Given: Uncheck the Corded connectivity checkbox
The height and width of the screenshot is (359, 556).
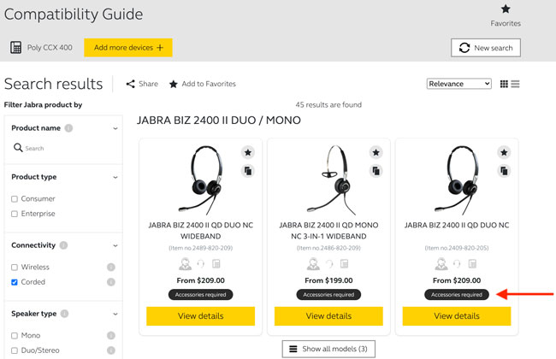Looking at the screenshot, I should (15, 282).
